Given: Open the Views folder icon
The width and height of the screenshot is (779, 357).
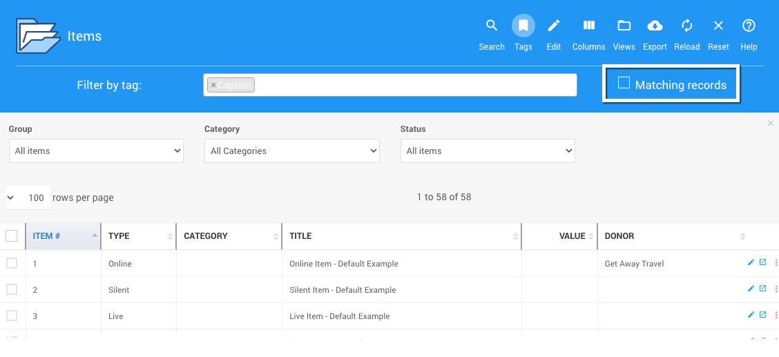Looking at the screenshot, I should click(624, 26).
